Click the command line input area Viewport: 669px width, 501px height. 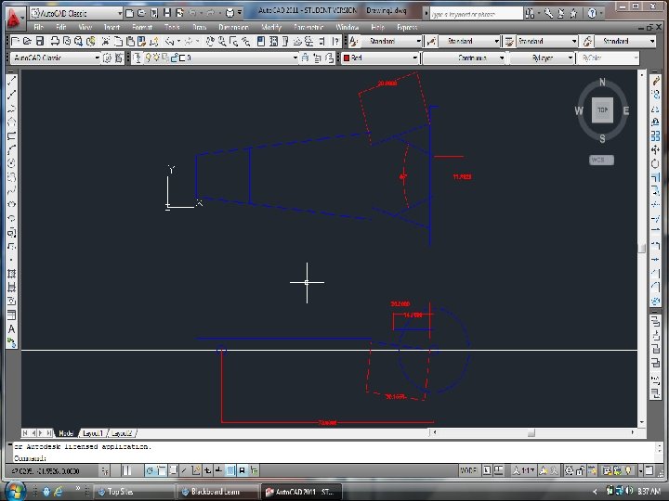point(333,458)
